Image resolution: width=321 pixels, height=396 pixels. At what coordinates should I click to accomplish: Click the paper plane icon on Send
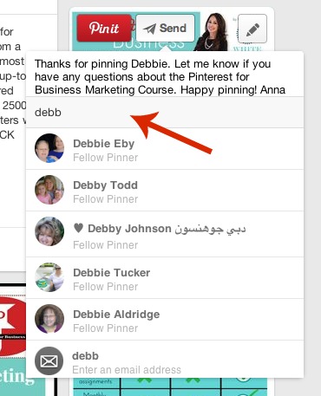(x=149, y=29)
